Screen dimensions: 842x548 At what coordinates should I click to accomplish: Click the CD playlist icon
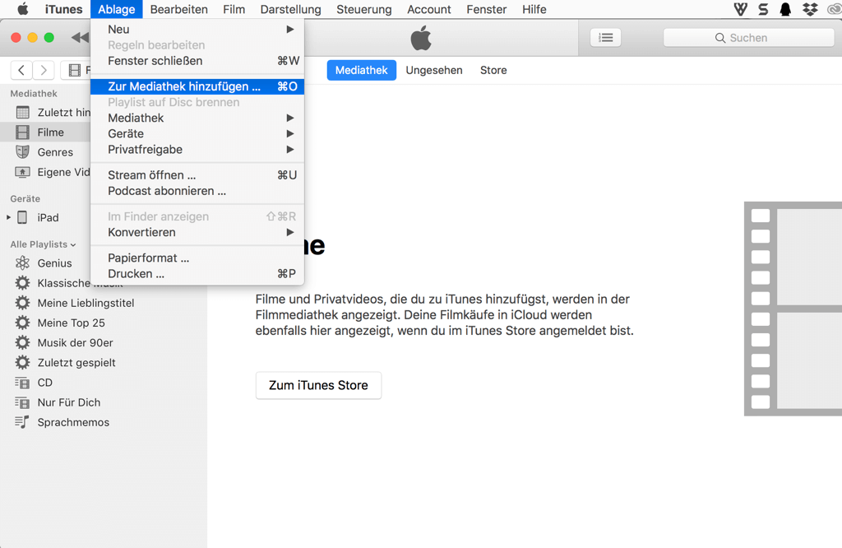point(22,383)
